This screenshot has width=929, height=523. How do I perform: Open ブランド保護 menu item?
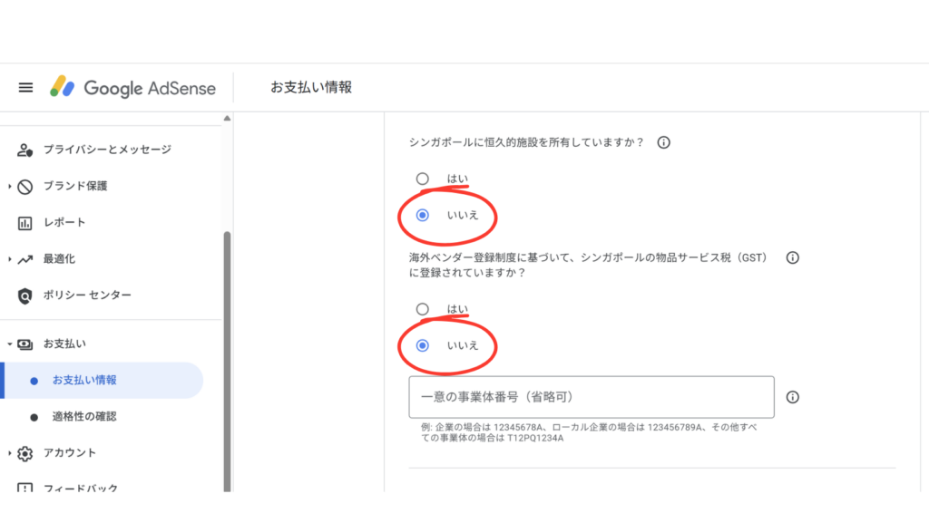point(75,187)
